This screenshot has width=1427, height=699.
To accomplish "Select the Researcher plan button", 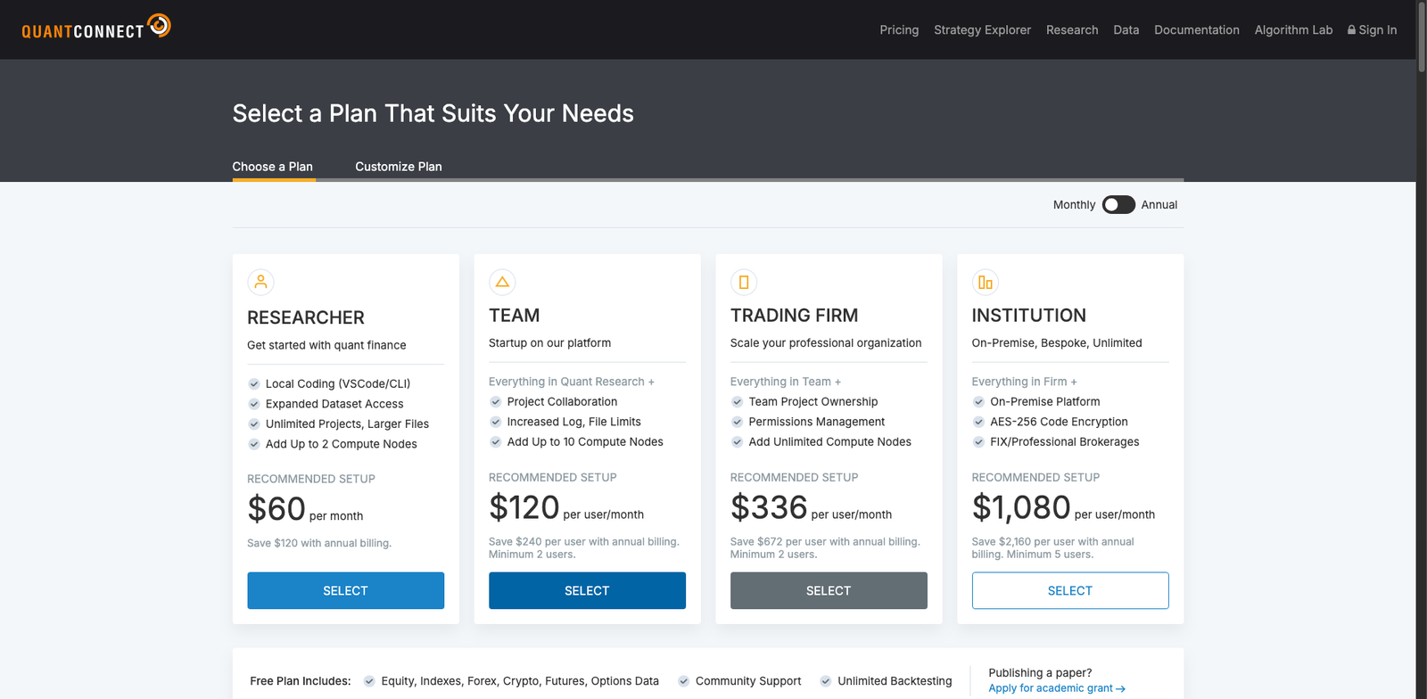I will click(345, 591).
